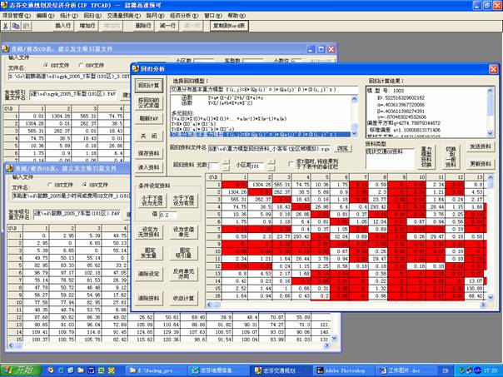503x377 pixels.
Task: Click the 发生吸引量文件名 field in upper OD window
Action: (x=73, y=94)
